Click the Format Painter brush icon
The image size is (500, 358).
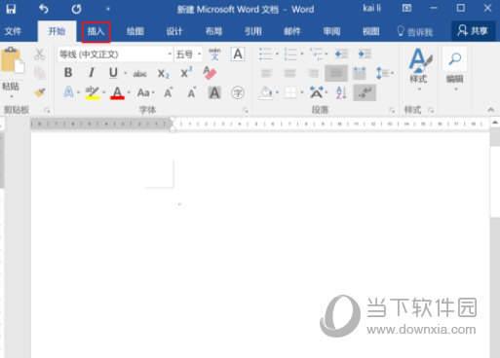click(40, 92)
